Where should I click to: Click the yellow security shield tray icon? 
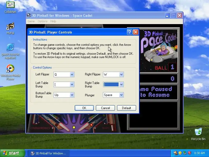pyautogui.click(x=180, y=153)
